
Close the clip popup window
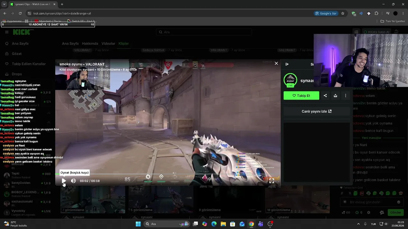[x=276, y=63]
